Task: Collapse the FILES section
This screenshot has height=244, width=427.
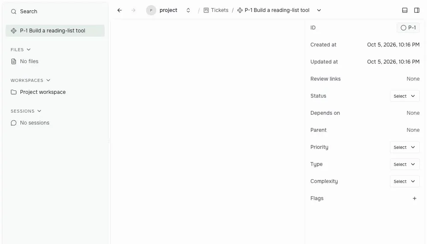Action: [x=20, y=49]
